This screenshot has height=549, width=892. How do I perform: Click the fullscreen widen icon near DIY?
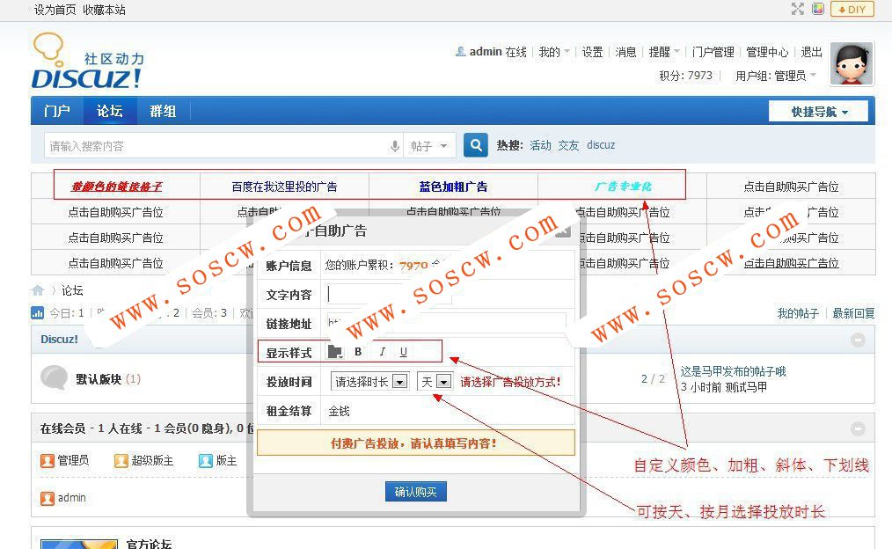(x=798, y=9)
